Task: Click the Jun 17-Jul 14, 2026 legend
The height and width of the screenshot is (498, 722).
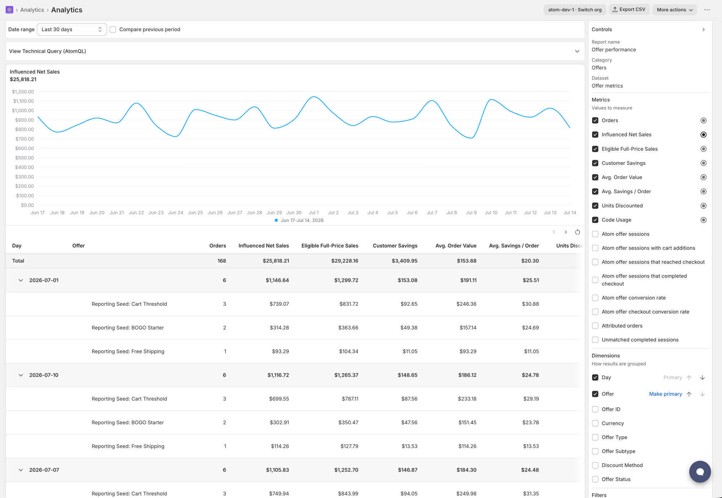Action: point(299,220)
